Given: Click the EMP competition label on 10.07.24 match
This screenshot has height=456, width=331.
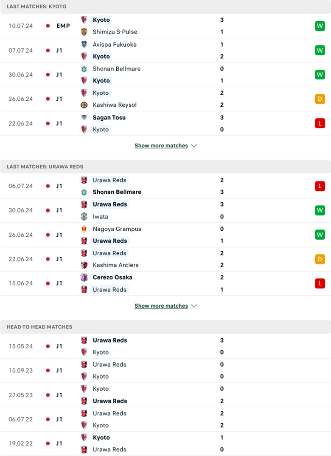Looking at the screenshot, I should tap(63, 26).
